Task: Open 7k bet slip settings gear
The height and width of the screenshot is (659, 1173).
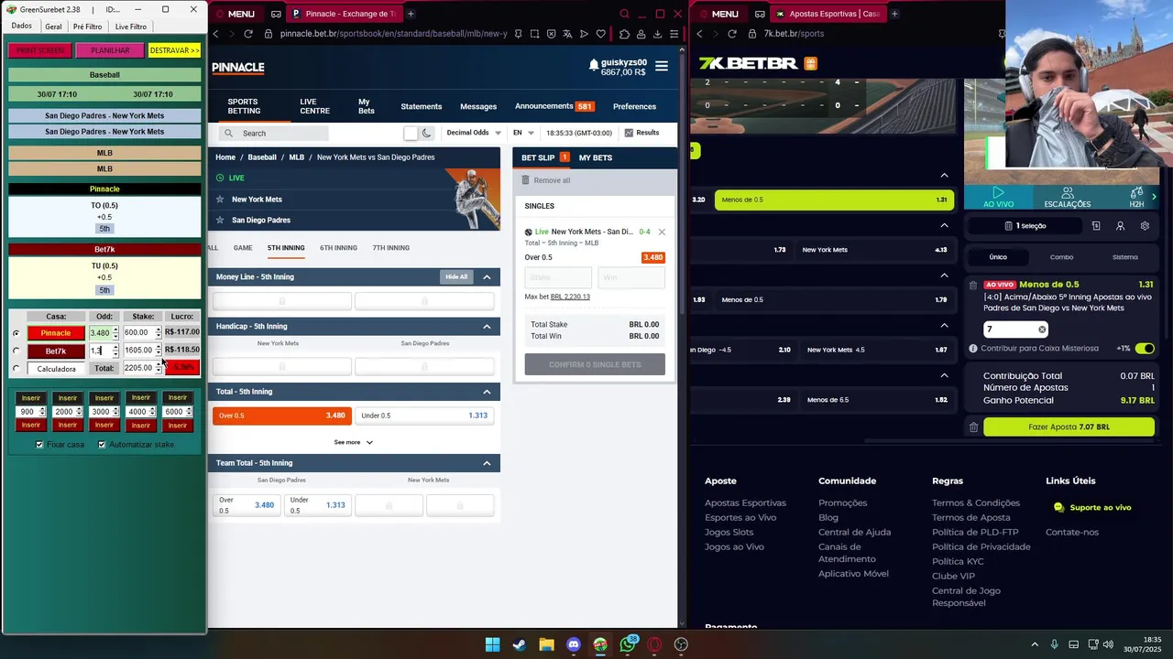Action: [1145, 226]
